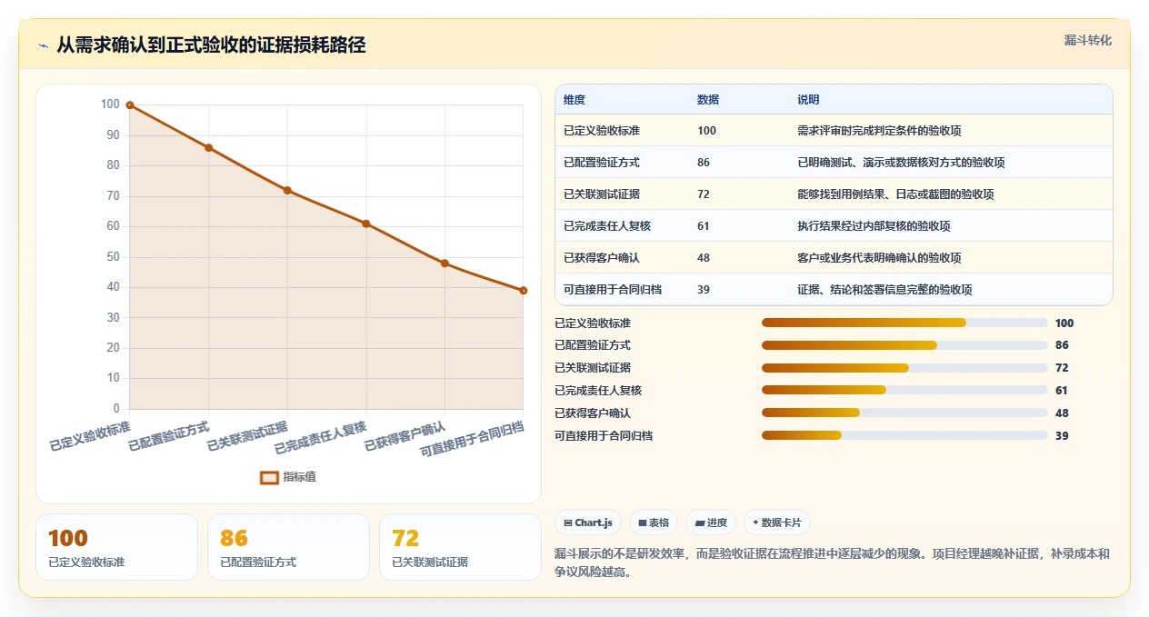This screenshot has width=1149, height=617.
Task: Click description 执行结果经过内部复核的验收项
Action: pyautogui.click(x=874, y=226)
